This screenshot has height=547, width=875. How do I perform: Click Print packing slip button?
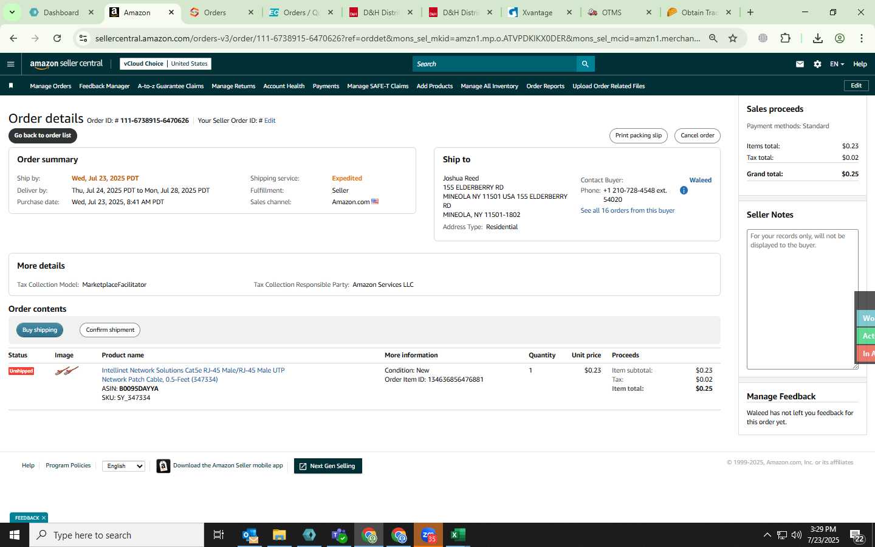click(638, 136)
